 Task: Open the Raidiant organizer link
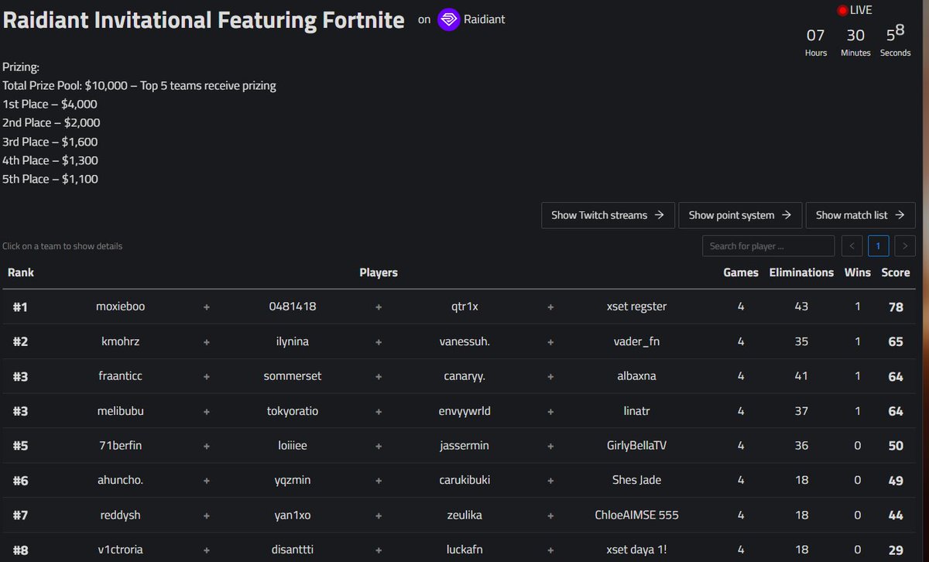[485, 19]
